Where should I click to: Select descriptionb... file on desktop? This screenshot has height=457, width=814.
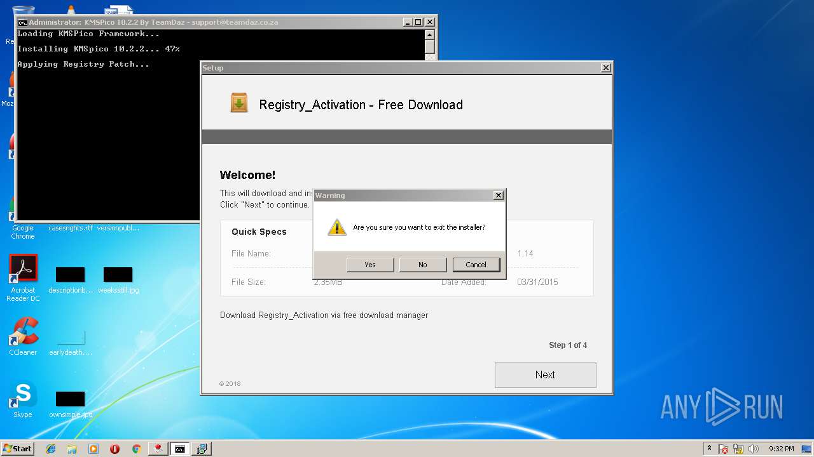coord(70,280)
